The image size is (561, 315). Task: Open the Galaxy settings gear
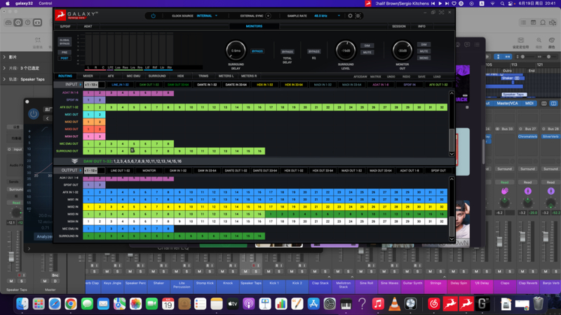pyautogui.click(x=350, y=15)
